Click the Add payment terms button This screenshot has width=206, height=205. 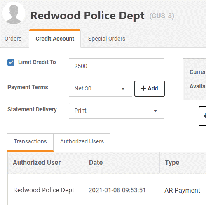pos(150,88)
